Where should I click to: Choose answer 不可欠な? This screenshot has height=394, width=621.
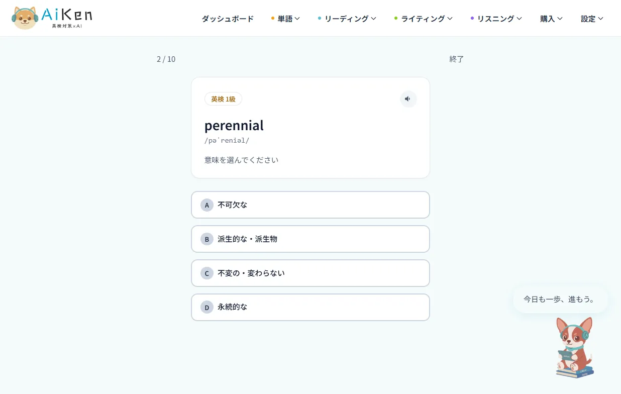coord(310,205)
